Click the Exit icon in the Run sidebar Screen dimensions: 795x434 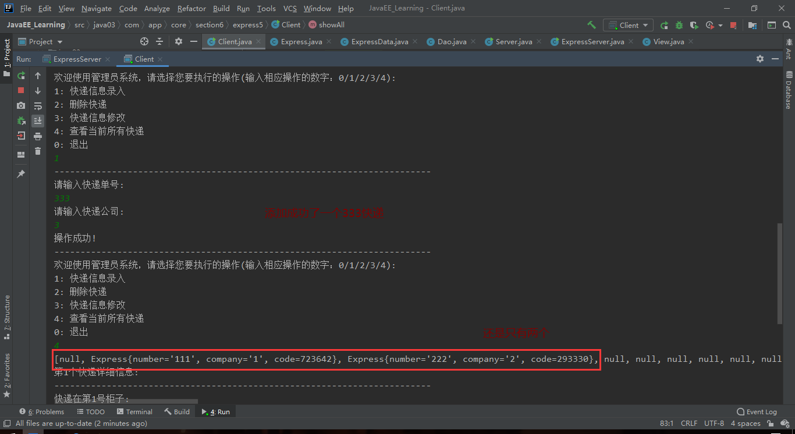21,136
